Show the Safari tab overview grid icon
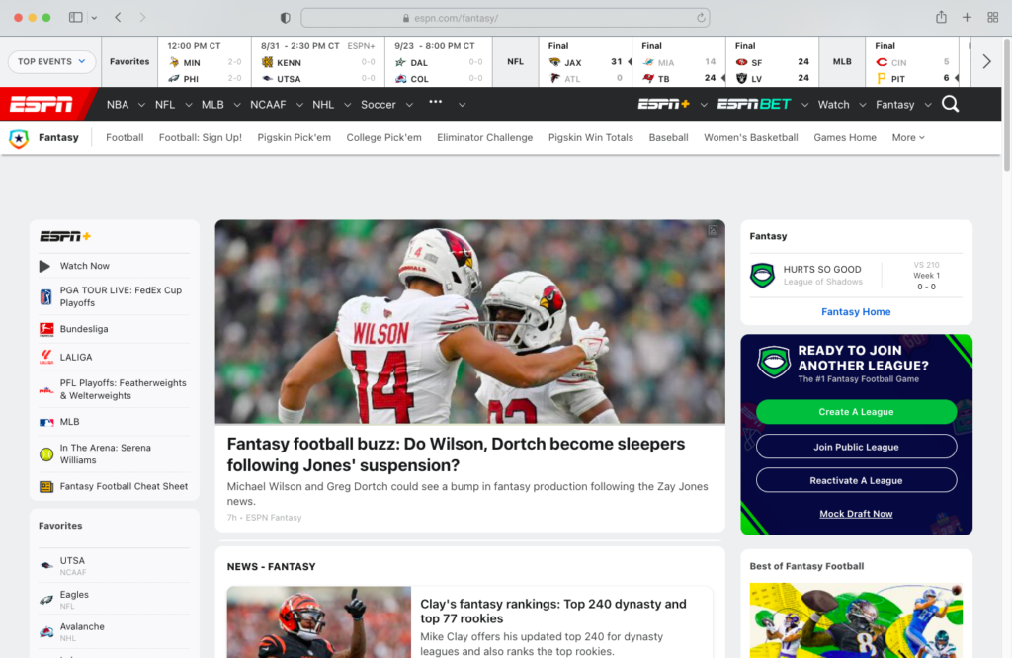 click(x=992, y=18)
